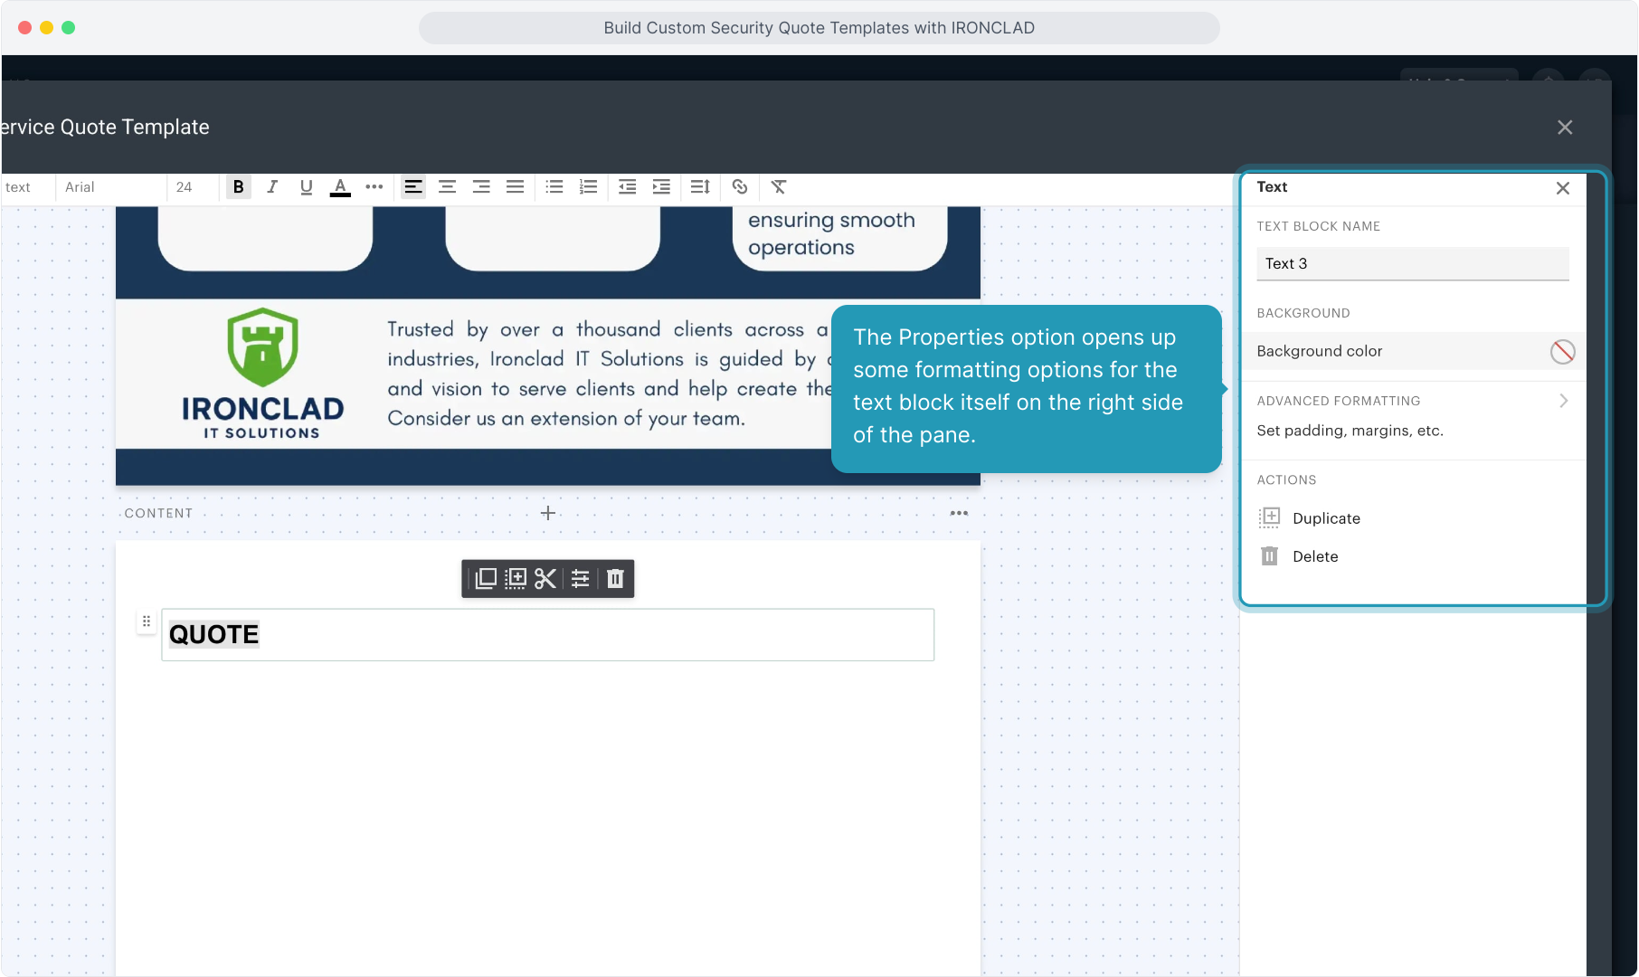
Task: Click the 'ensuring smooth operations' card text
Action: 831,233
